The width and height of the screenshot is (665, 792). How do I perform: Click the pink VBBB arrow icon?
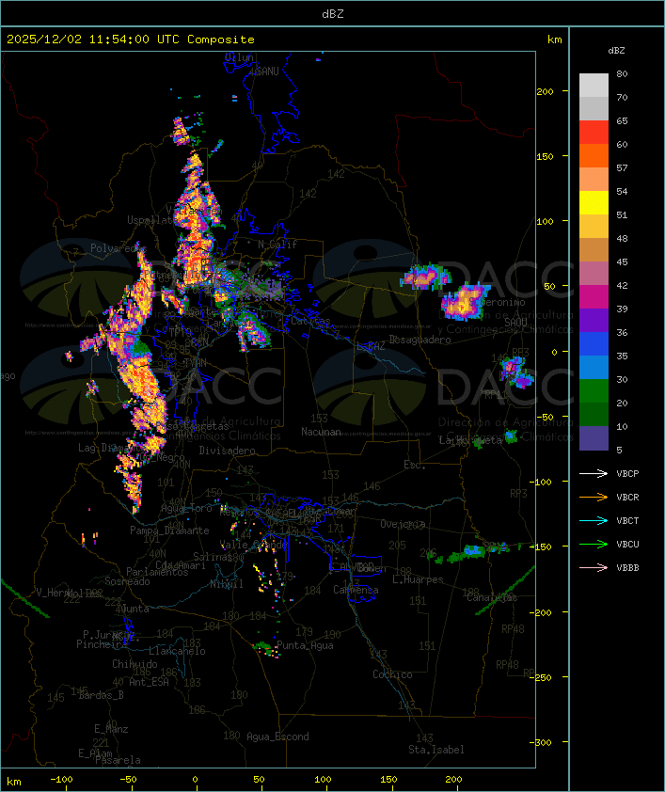(x=594, y=568)
